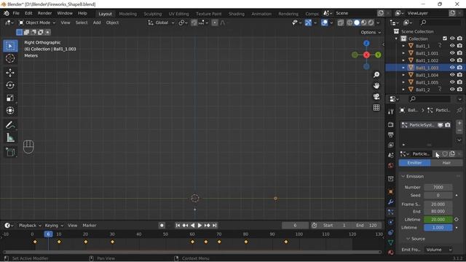Open the Object properties tab
The image size is (466, 262).
(390, 192)
